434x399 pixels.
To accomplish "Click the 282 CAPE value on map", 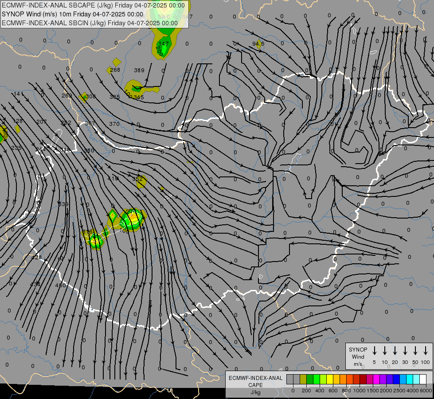I will [66, 123].
